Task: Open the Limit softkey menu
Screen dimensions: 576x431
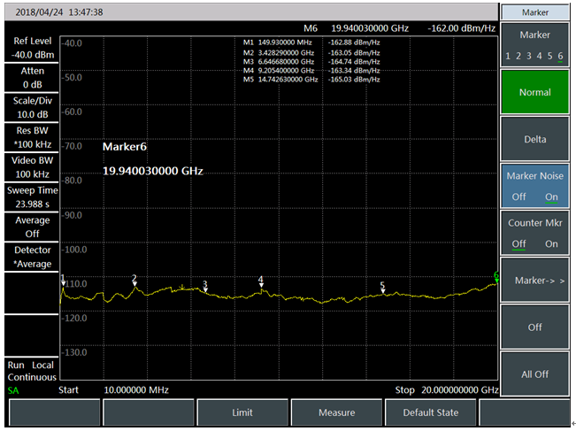Action: coord(242,412)
